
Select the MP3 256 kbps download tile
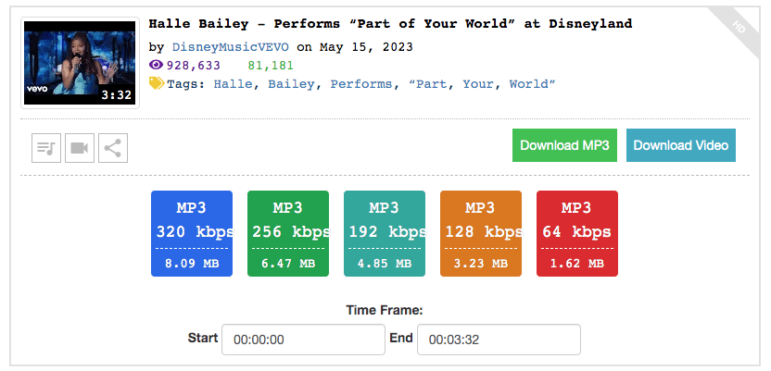point(288,233)
